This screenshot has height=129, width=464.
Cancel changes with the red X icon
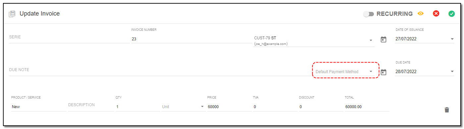point(436,14)
